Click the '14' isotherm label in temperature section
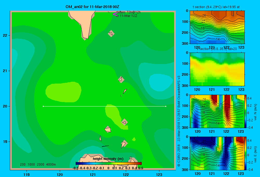 218,39
